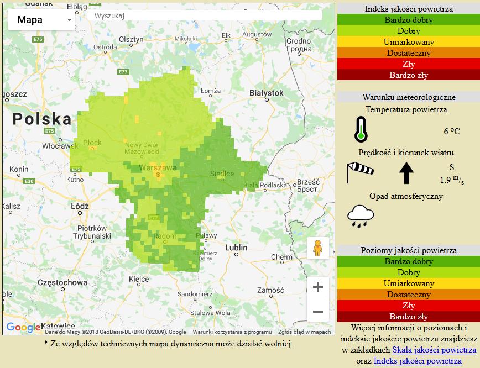
Task: Click the Piotrków Trybunalski label
Action: (x=92, y=232)
